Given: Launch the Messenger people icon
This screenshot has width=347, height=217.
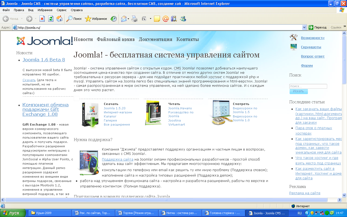Looking at the screenshot, I should tap(183, 19).
